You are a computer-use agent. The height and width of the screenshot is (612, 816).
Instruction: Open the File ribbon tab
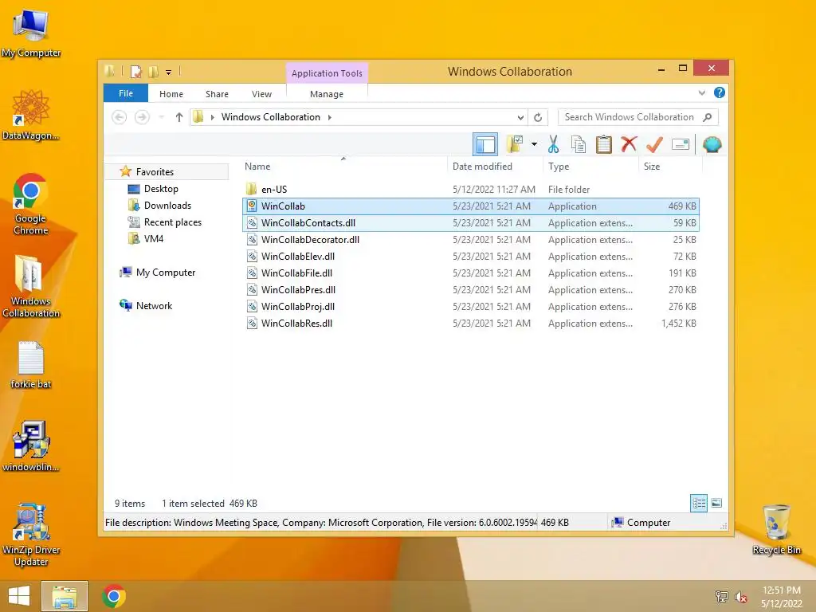(x=126, y=93)
